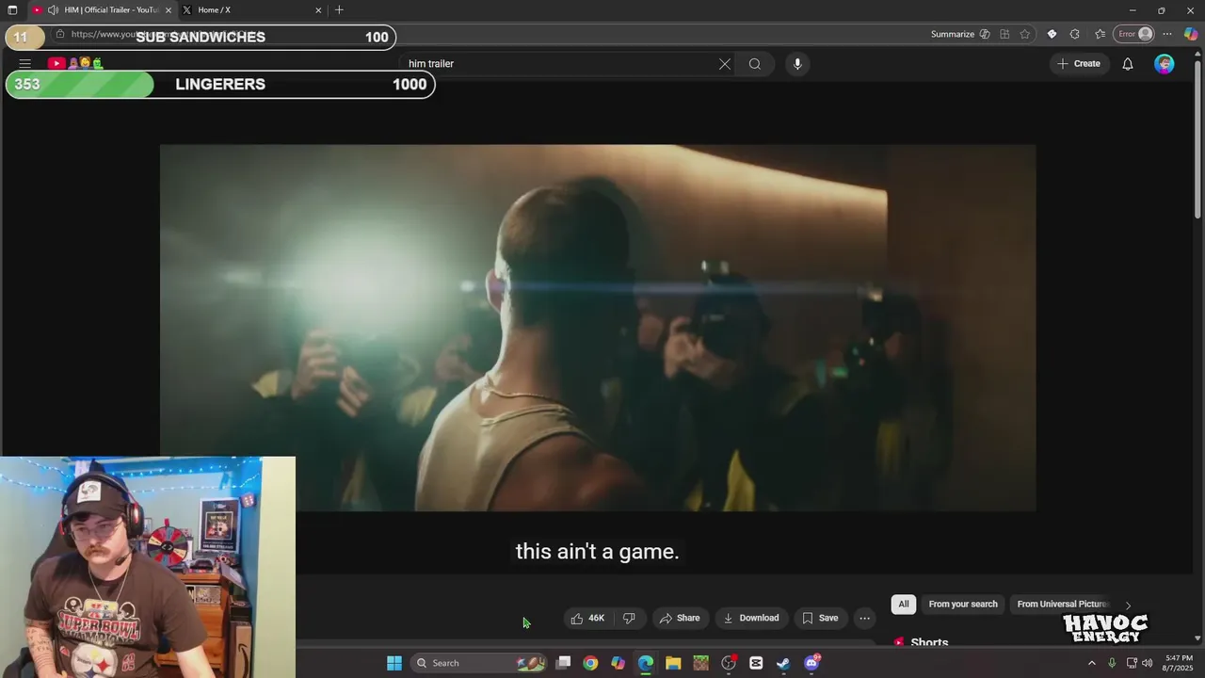Open more actions ellipsis under video
This screenshot has height=678, width=1205.
(865, 618)
